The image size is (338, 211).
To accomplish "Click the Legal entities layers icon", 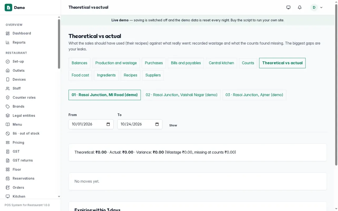I will click(x=8, y=116).
